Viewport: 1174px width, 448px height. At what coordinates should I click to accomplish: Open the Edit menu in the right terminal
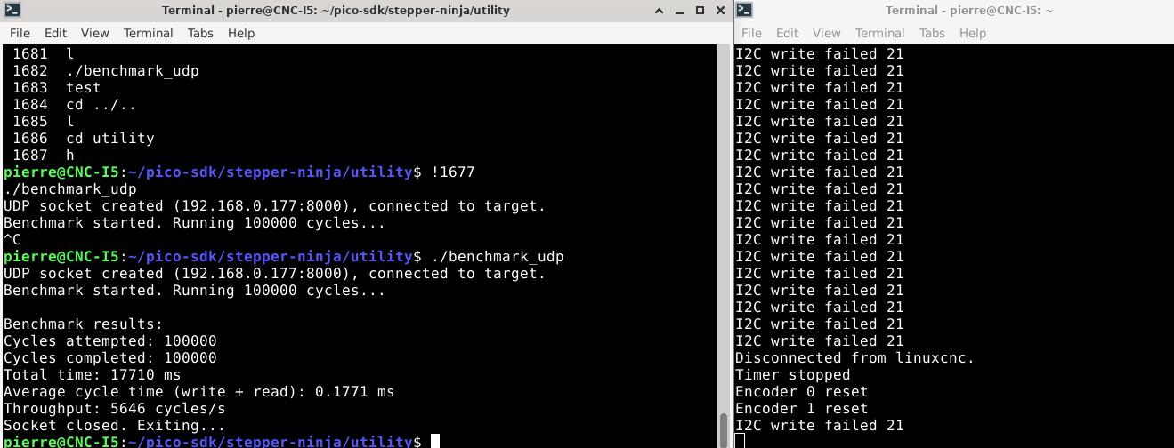pyautogui.click(x=787, y=33)
